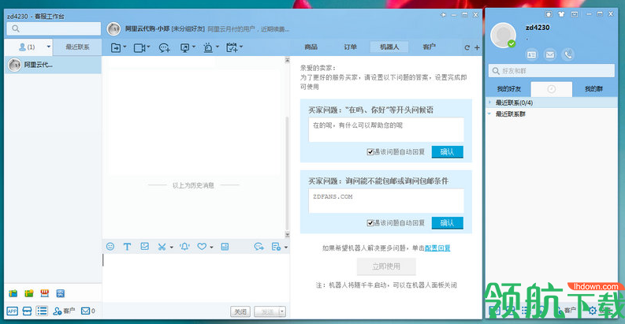The image size is (625, 324).
Task: Click the APP icon at bottom left
Action: 13,311
